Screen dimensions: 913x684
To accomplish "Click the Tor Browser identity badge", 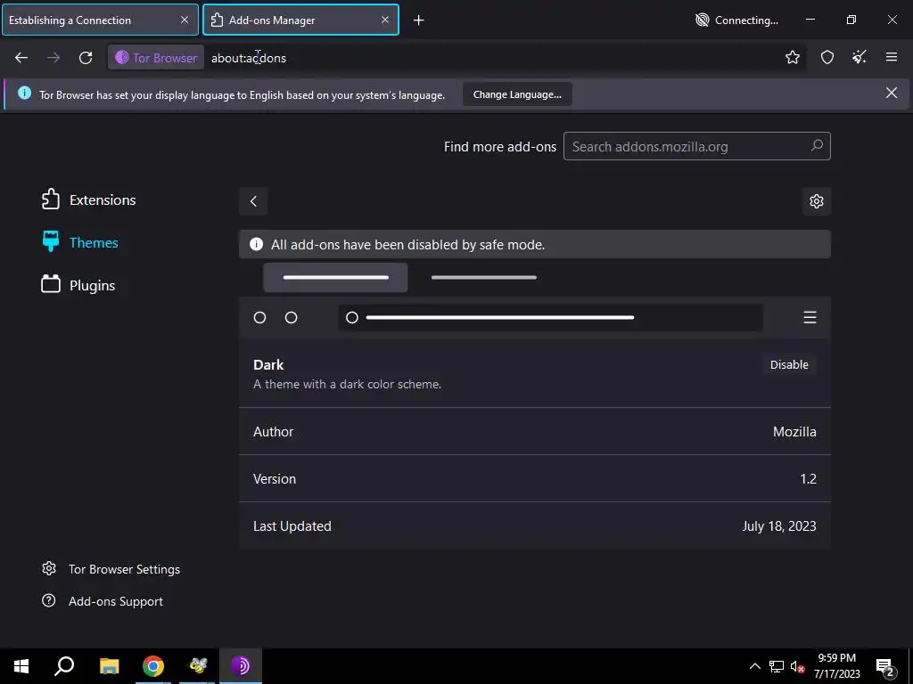I will (x=156, y=58).
